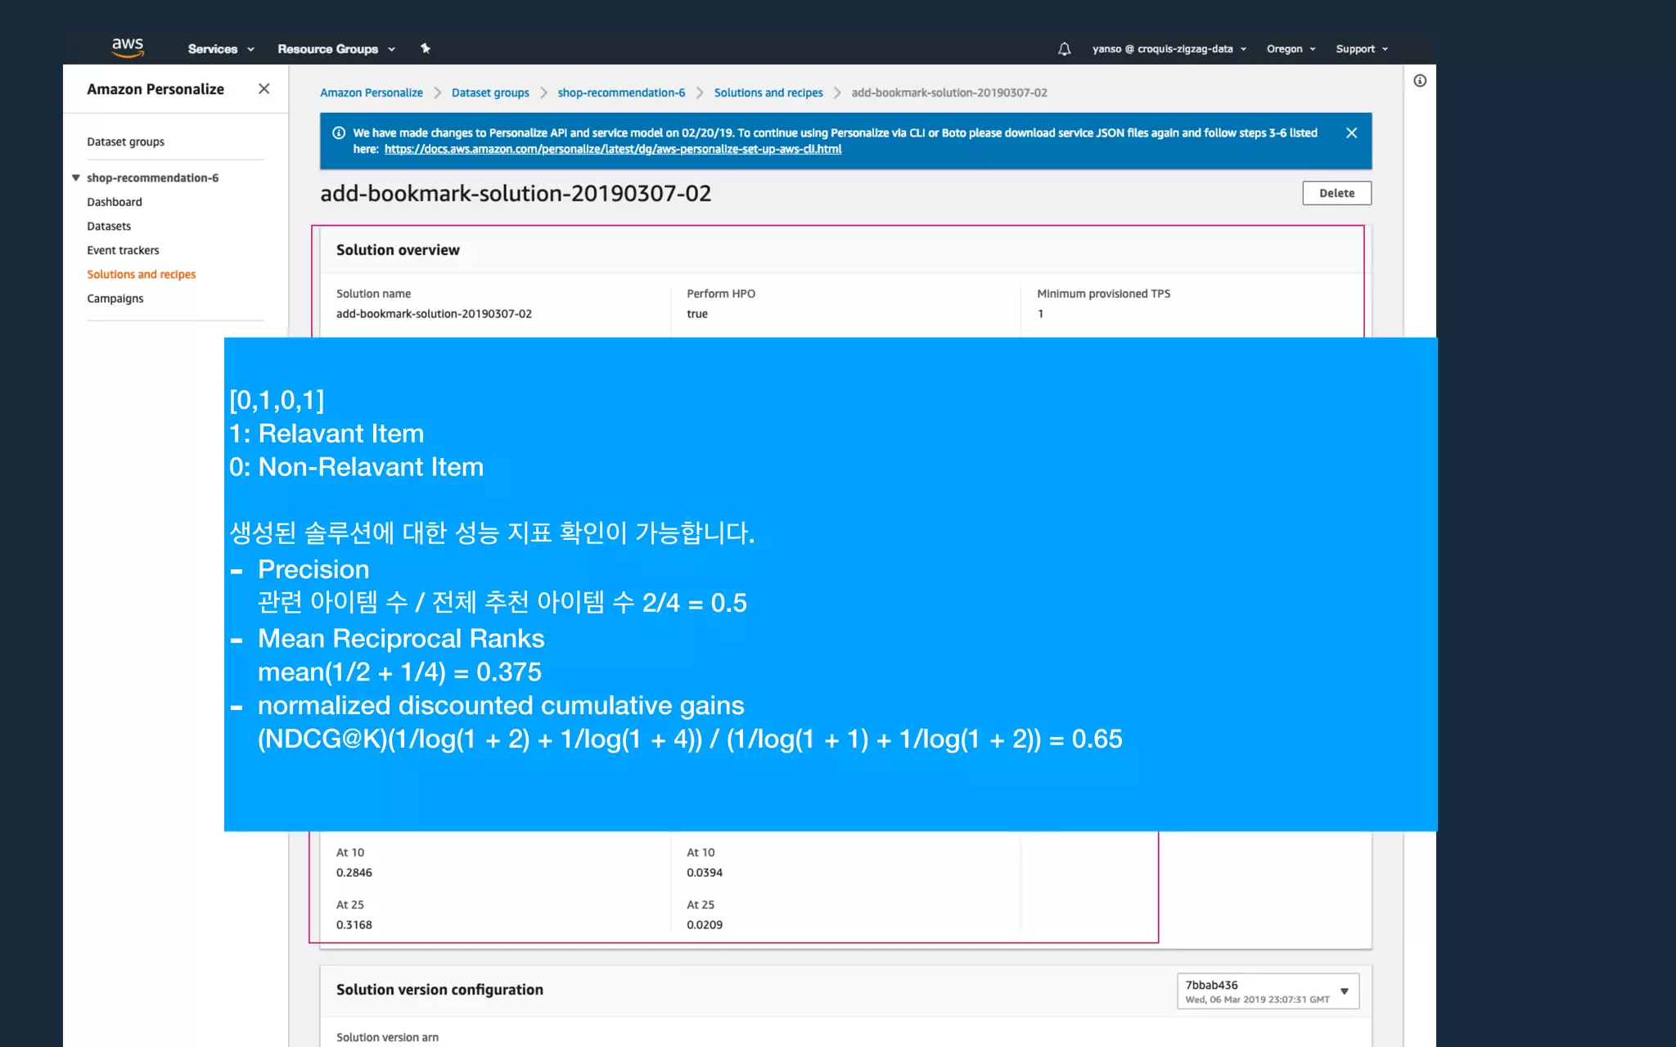1676x1047 pixels.
Task: Click the AWS logo icon
Action: (128, 47)
